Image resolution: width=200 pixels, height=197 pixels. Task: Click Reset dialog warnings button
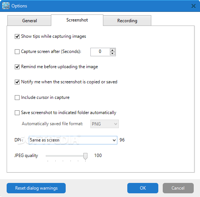[x=36, y=188]
